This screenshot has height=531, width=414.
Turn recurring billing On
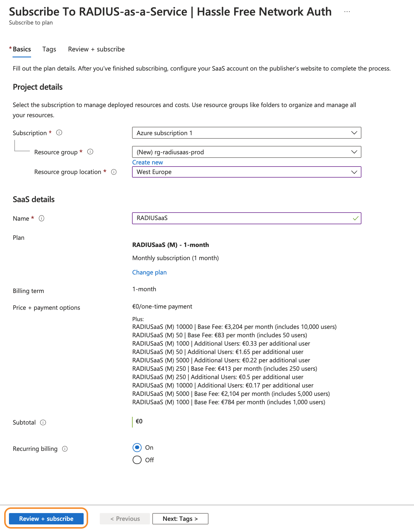137,448
